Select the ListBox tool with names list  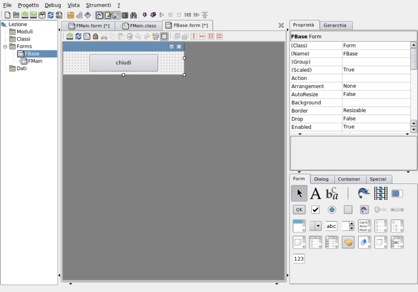click(x=364, y=226)
